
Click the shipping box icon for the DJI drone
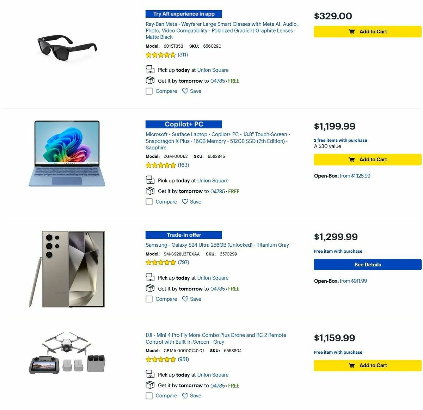150,385
